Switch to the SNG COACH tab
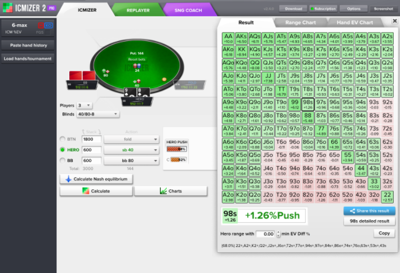The image size is (400, 273). pos(188,10)
